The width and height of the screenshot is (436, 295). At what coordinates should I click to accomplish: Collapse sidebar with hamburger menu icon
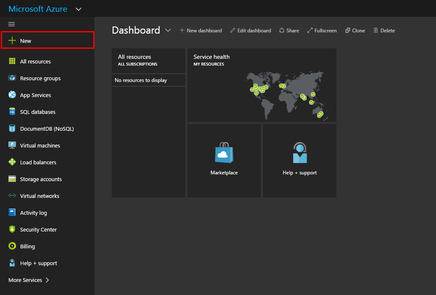click(x=11, y=24)
